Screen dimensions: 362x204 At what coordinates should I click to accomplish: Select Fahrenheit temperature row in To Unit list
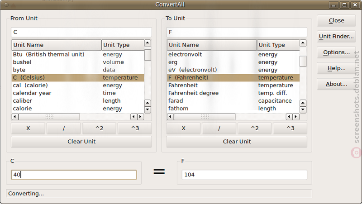point(233,85)
